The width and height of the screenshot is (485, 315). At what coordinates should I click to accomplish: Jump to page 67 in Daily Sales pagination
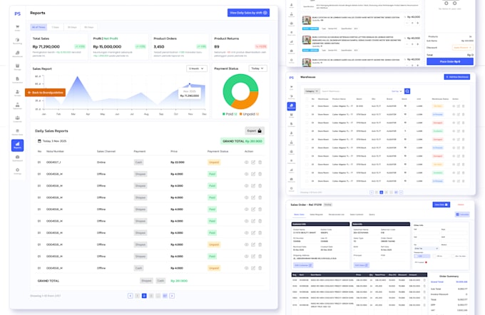pyautogui.click(x=165, y=296)
